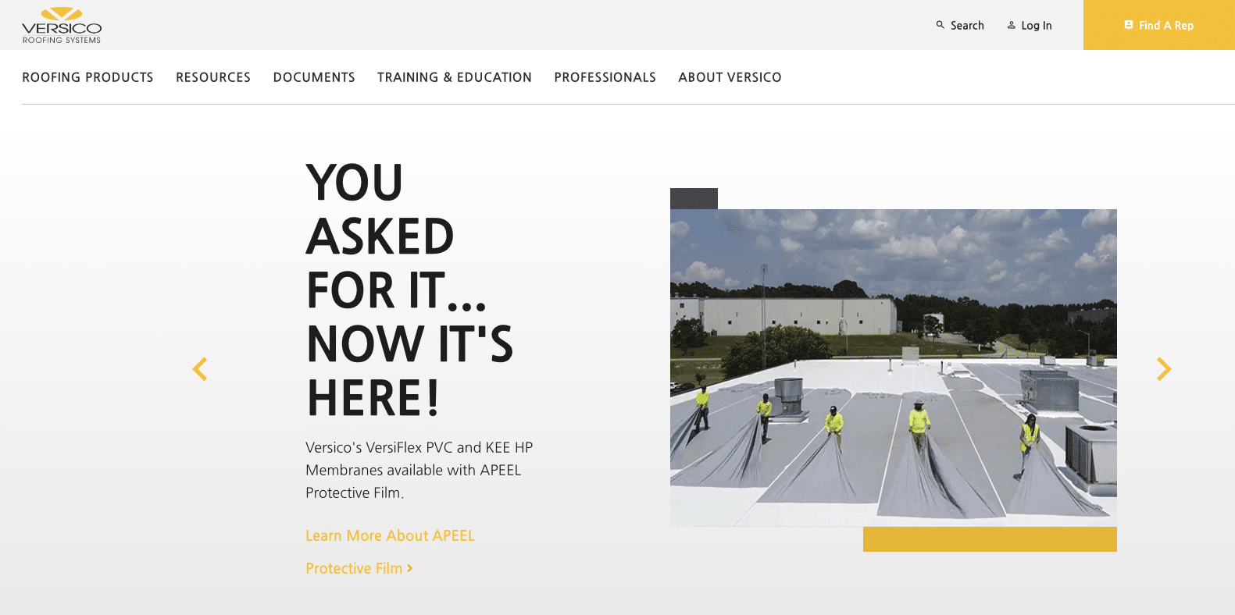1235x615 pixels.
Task: Click the 'YOU ASKED FOR IT' headline
Action: (409, 290)
